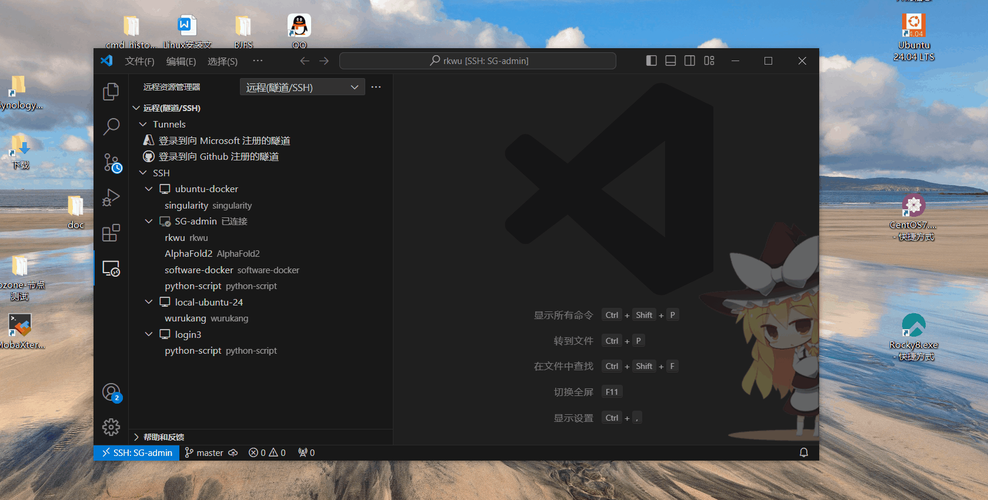Open the Accounts icon with badge
This screenshot has height=500, width=988.
tap(111, 392)
